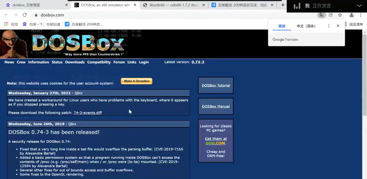Bookmark this page with the star icon
The width and height of the screenshot is (367, 179).
tap(340, 15)
